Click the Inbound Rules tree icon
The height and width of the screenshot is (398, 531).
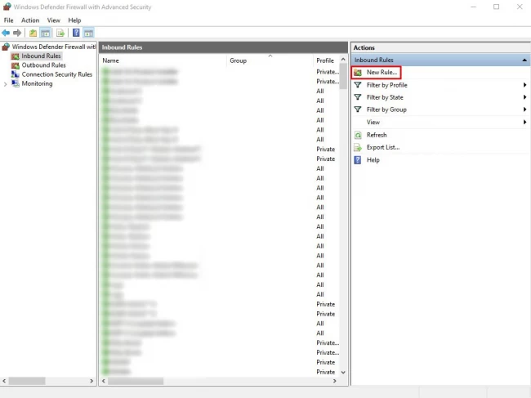pos(16,56)
